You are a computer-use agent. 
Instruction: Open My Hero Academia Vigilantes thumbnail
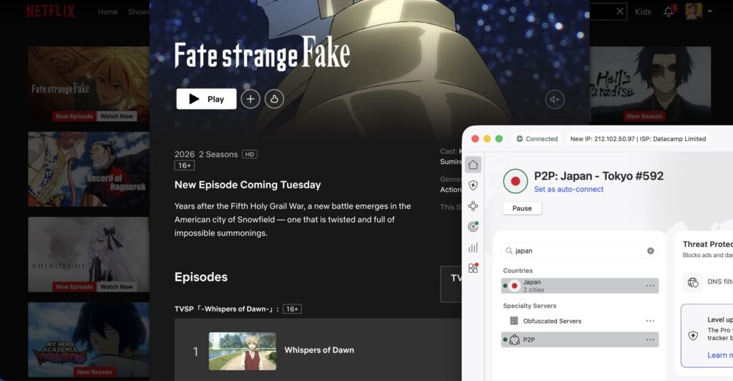[x=88, y=339]
